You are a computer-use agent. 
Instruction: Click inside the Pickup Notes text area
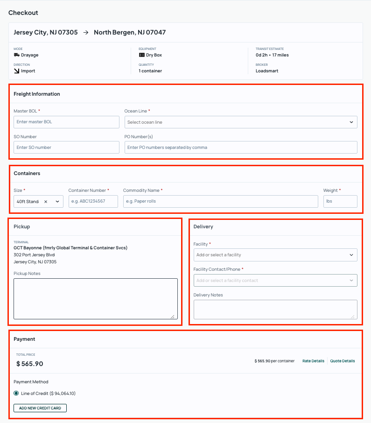pyautogui.click(x=96, y=299)
